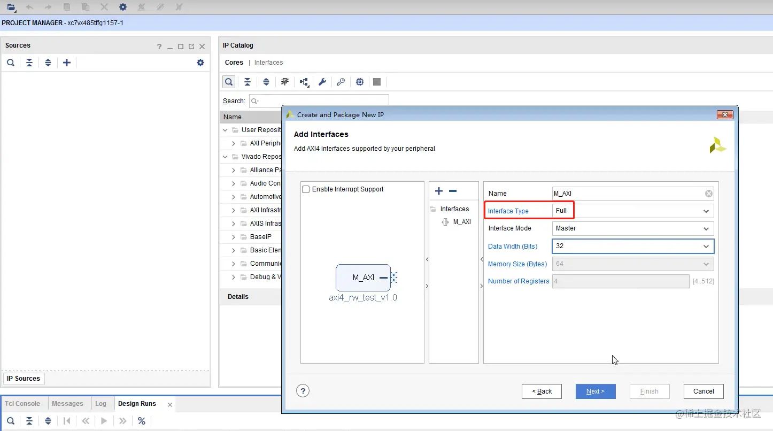Select the M_AXI block in the diagram
773x431 pixels.
tap(363, 278)
